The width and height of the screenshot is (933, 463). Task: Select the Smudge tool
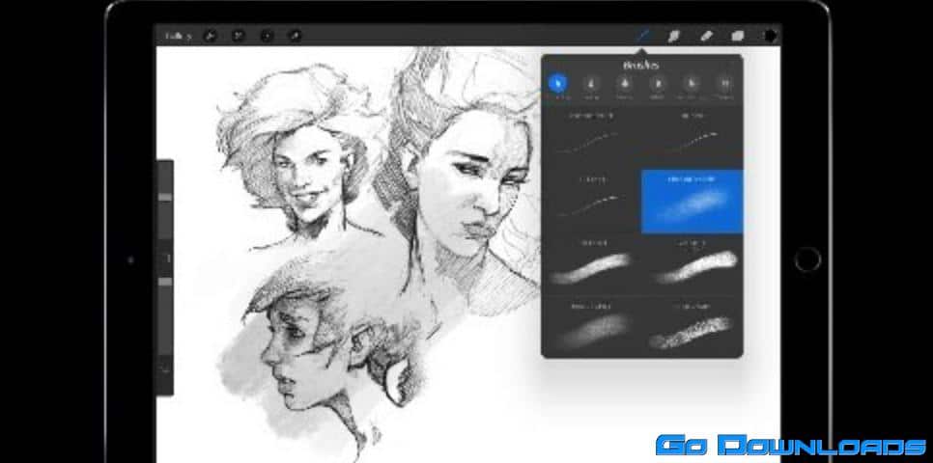pos(674,36)
